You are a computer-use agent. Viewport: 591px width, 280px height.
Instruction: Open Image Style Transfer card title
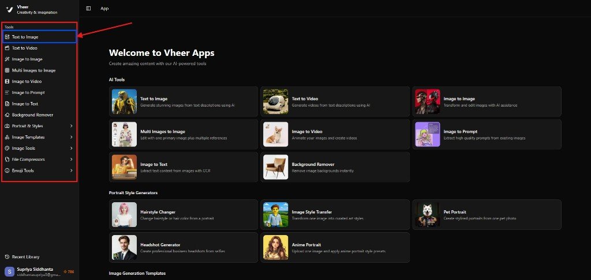click(312, 212)
